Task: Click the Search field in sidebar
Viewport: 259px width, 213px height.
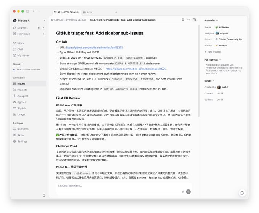Action: tap(29, 28)
